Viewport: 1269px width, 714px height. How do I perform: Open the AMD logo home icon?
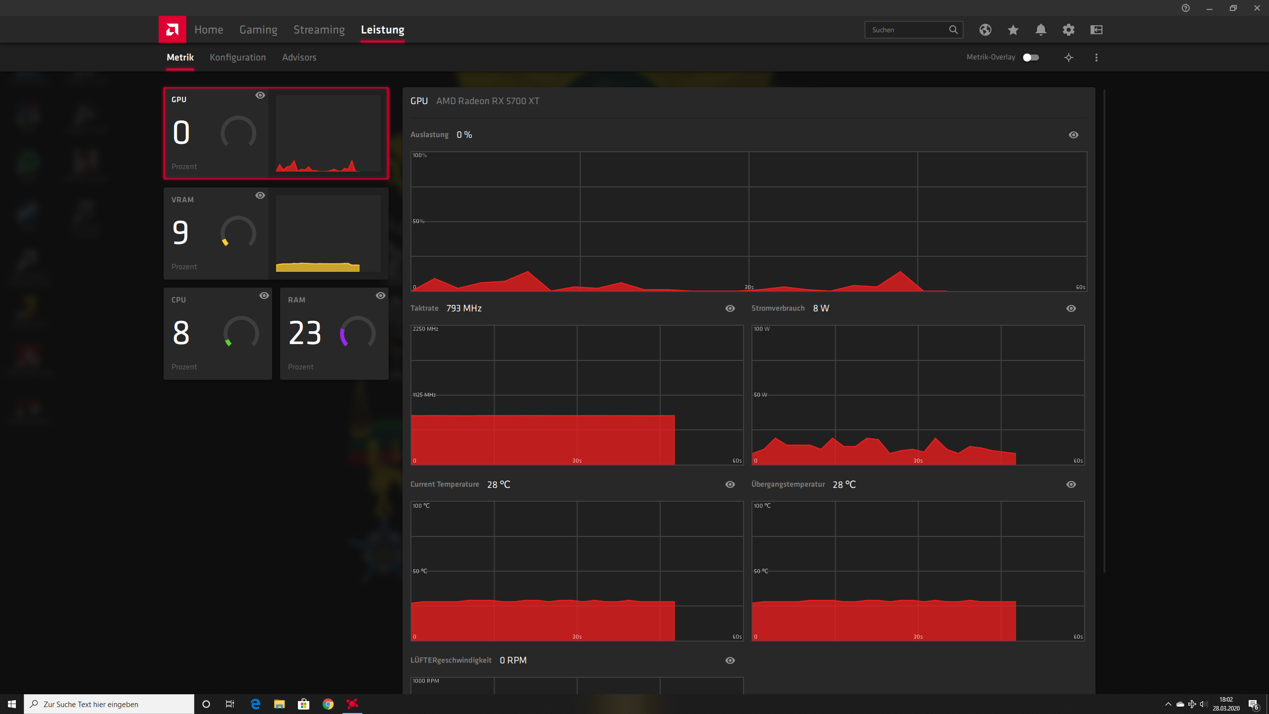click(x=172, y=30)
